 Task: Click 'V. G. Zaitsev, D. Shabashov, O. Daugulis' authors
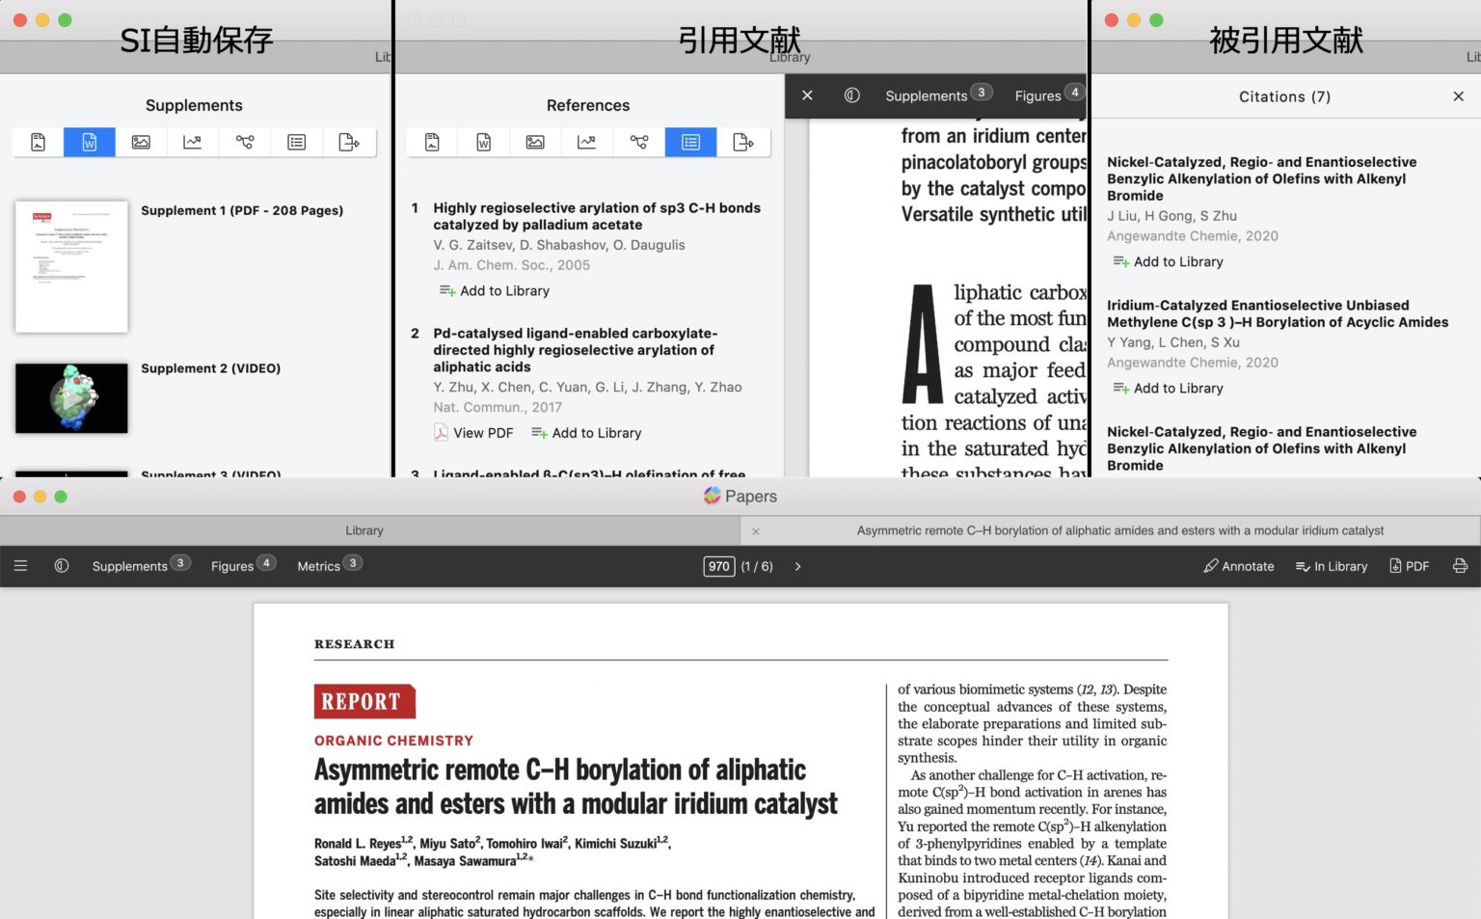[559, 245]
